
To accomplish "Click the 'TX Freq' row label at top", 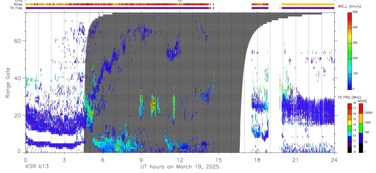I will [17, 8].
